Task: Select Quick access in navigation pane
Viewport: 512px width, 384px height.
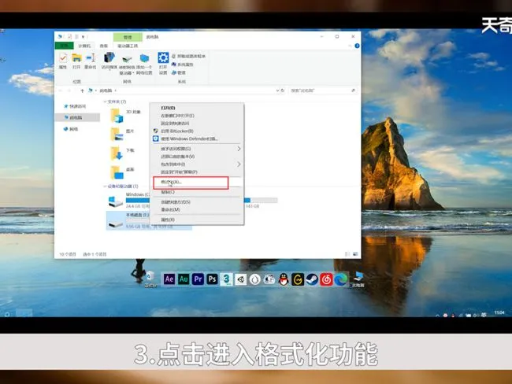Action: coord(75,106)
